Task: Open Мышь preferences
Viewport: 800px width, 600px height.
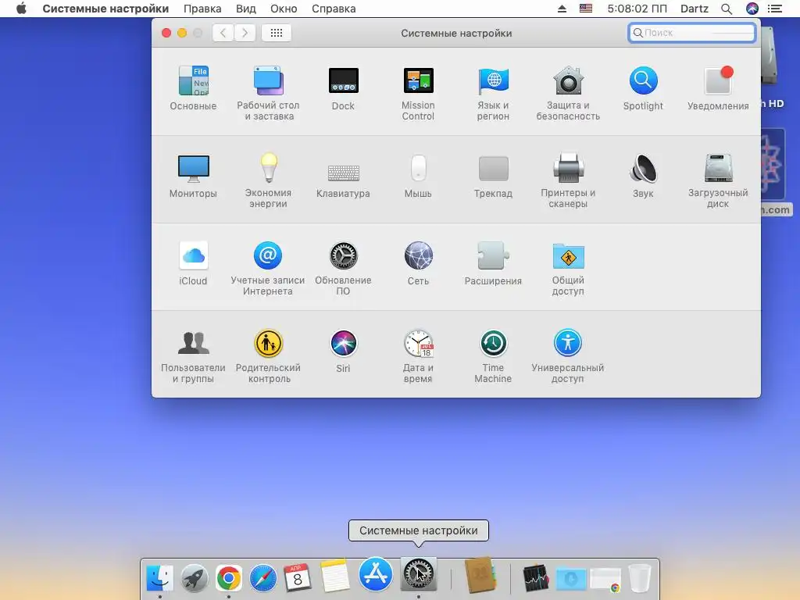Action: pyautogui.click(x=418, y=176)
